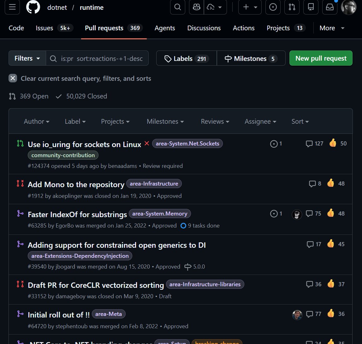The image size is (362, 344).
Task: Open the Filters dropdown
Action: point(27,58)
